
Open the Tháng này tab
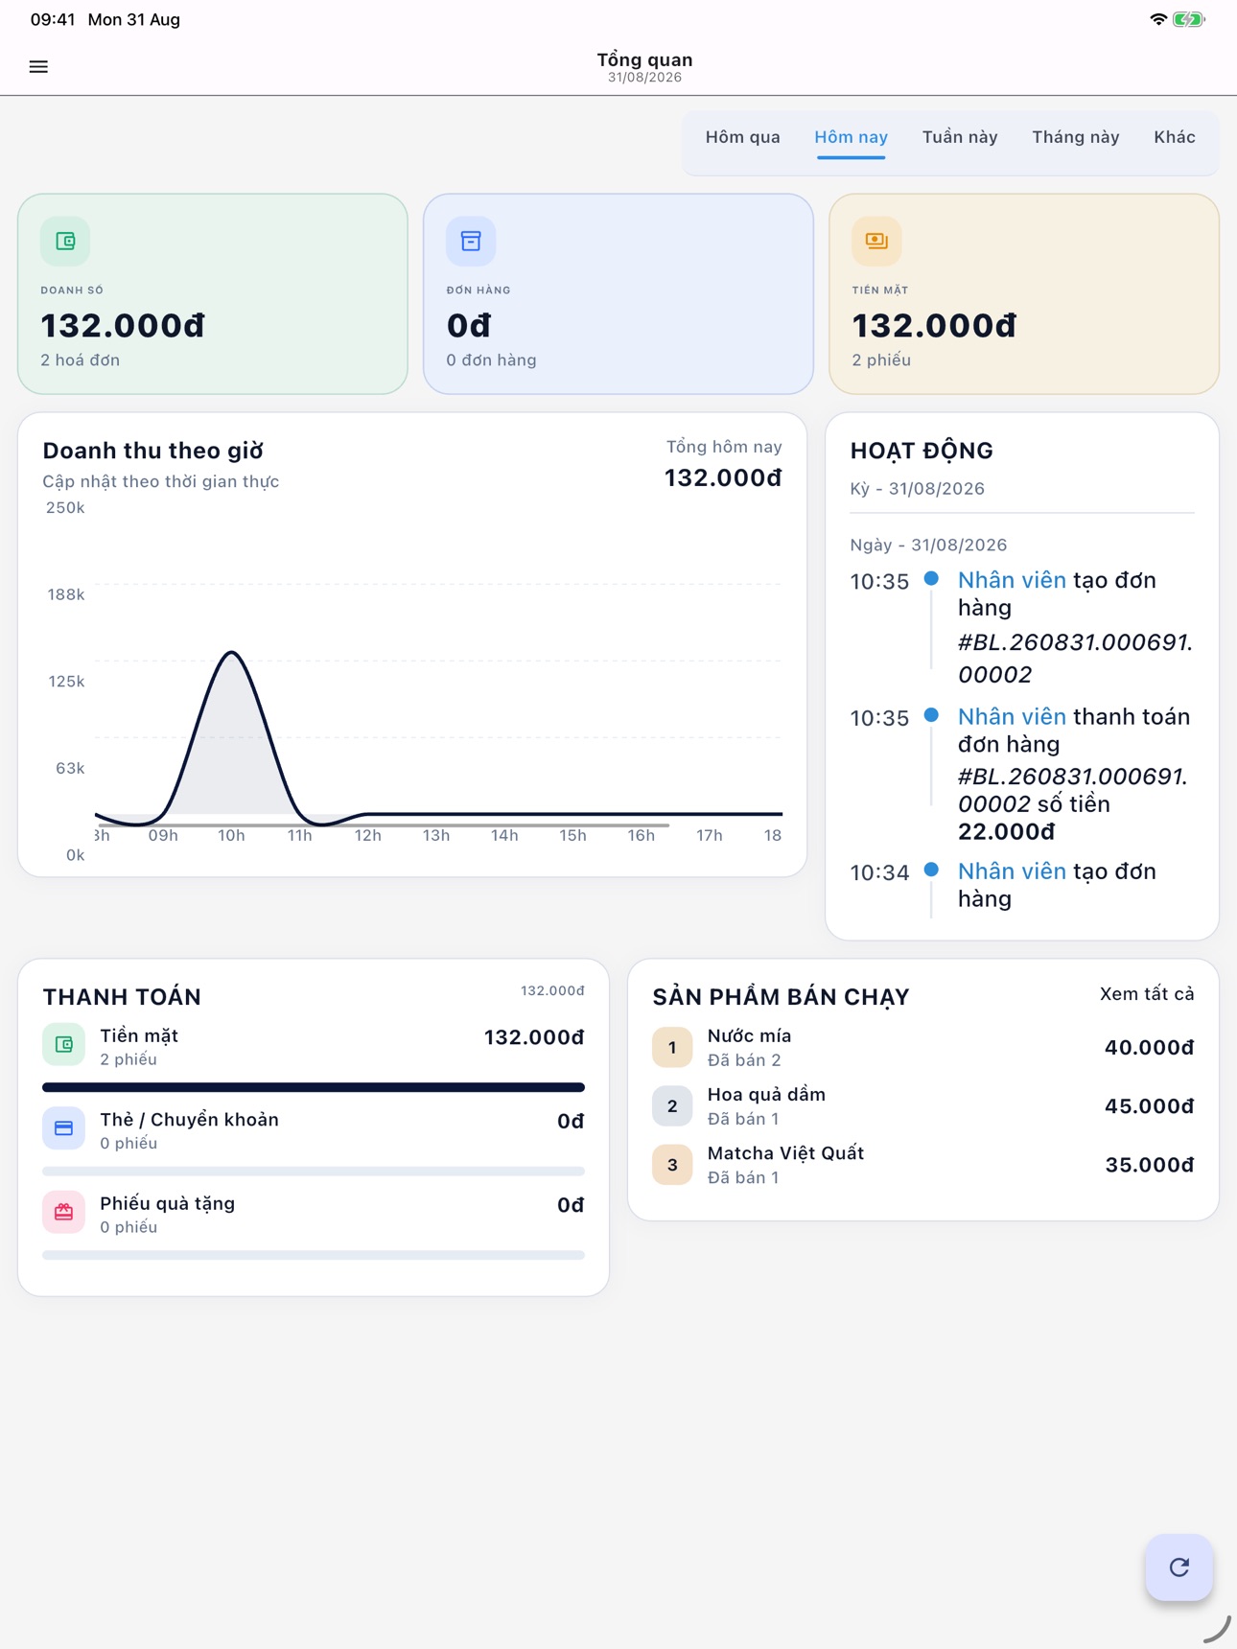tap(1075, 137)
